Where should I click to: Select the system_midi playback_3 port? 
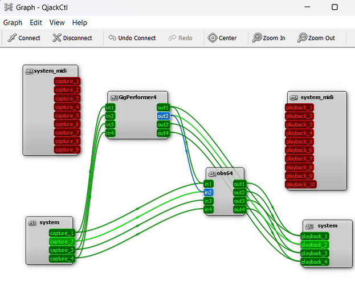click(x=299, y=125)
